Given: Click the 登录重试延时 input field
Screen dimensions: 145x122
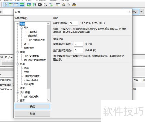Looking at the screenshot, I should point(79,51).
